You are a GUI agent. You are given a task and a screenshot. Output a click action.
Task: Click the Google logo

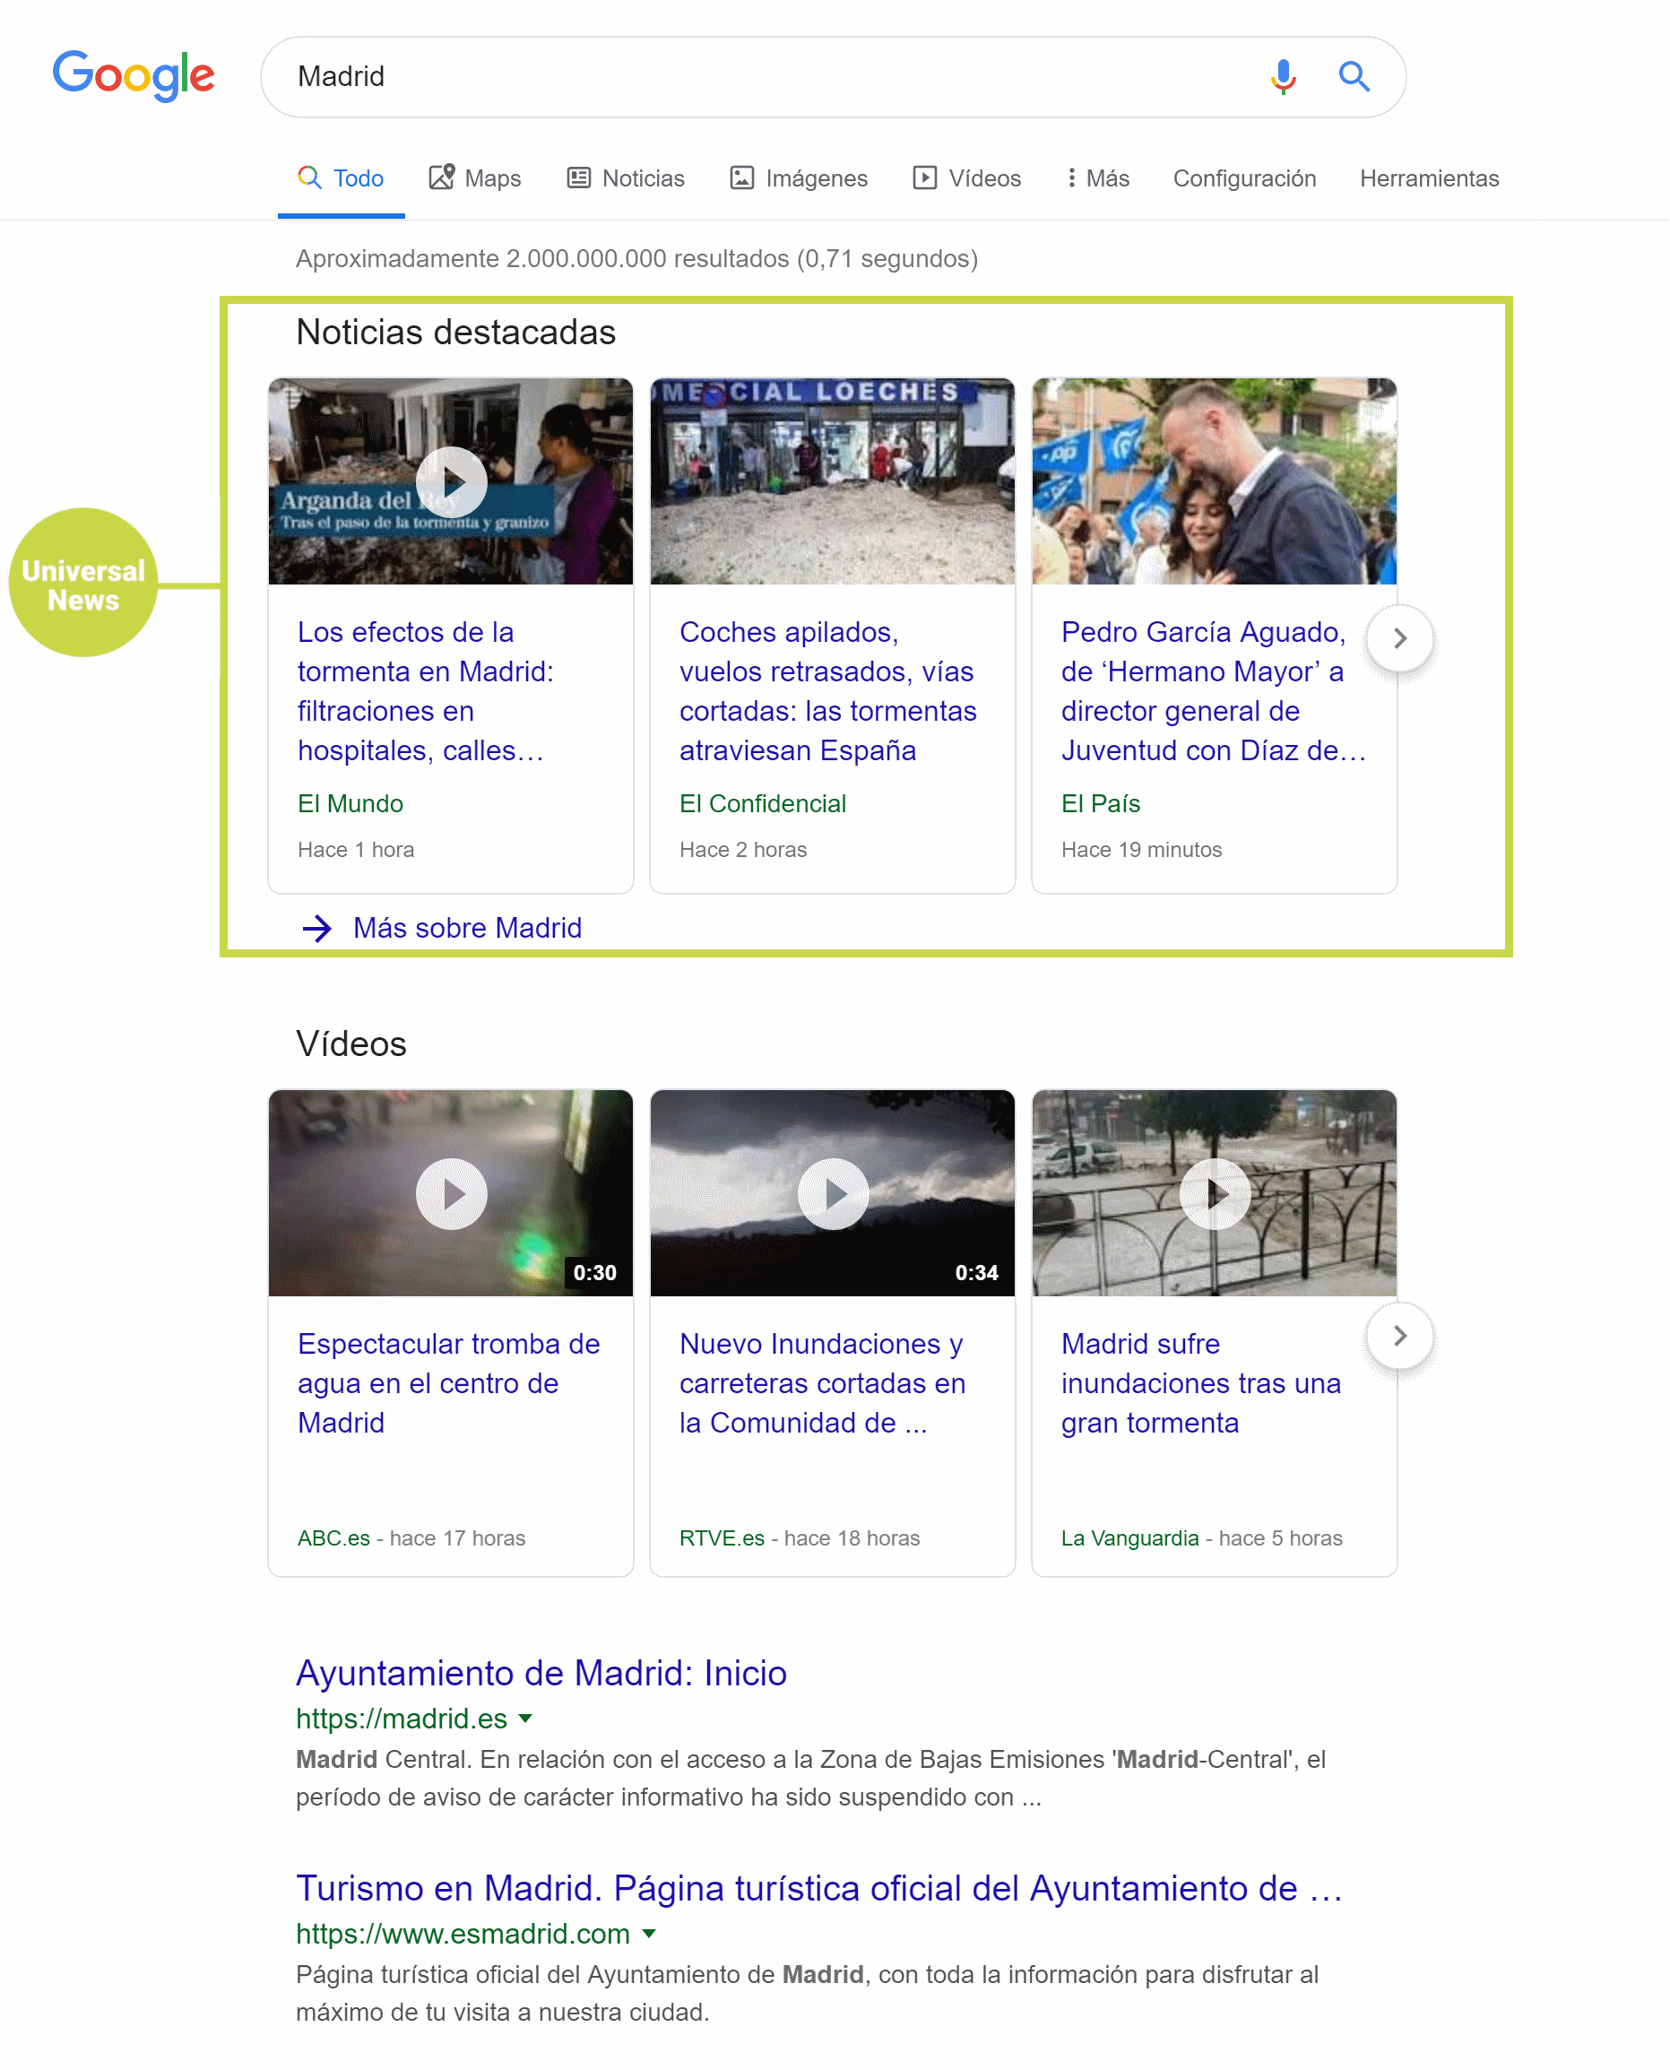point(133,75)
